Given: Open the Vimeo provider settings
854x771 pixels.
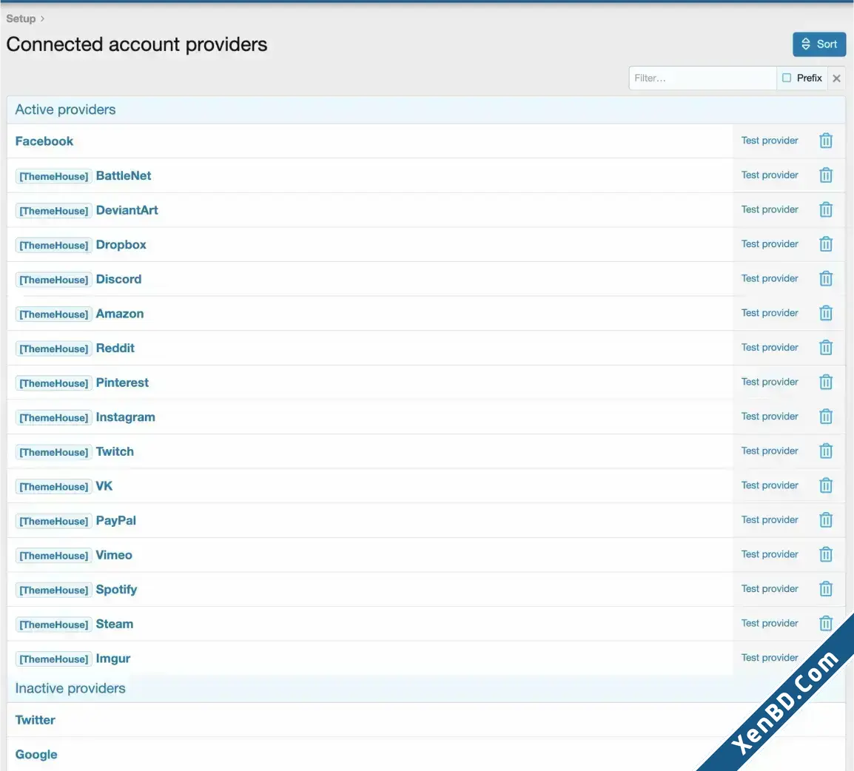Looking at the screenshot, I should point(114,555).
